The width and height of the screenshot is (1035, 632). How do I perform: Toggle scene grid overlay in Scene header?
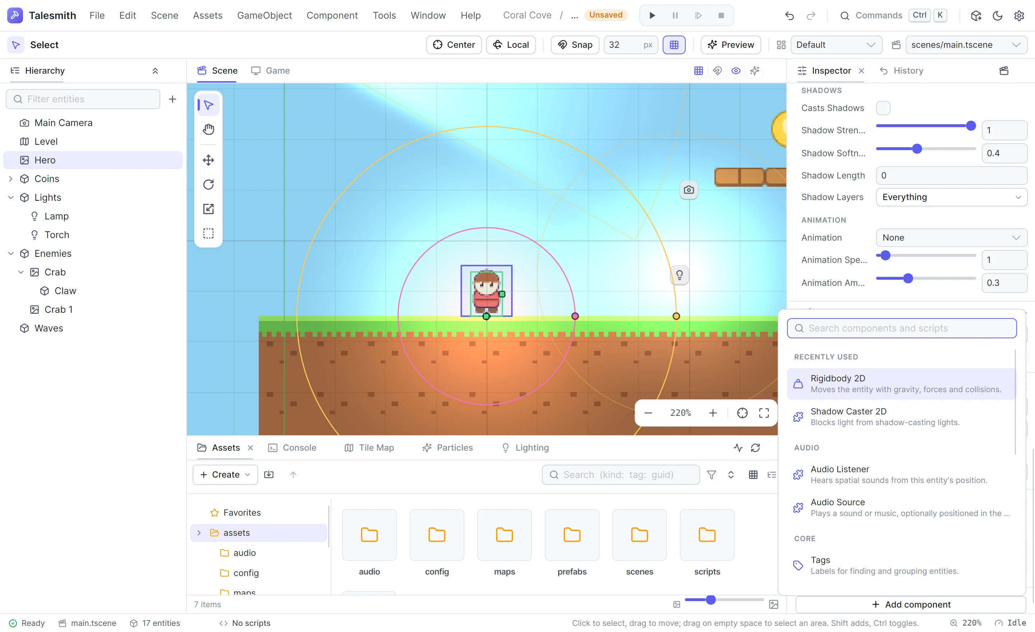698,70
